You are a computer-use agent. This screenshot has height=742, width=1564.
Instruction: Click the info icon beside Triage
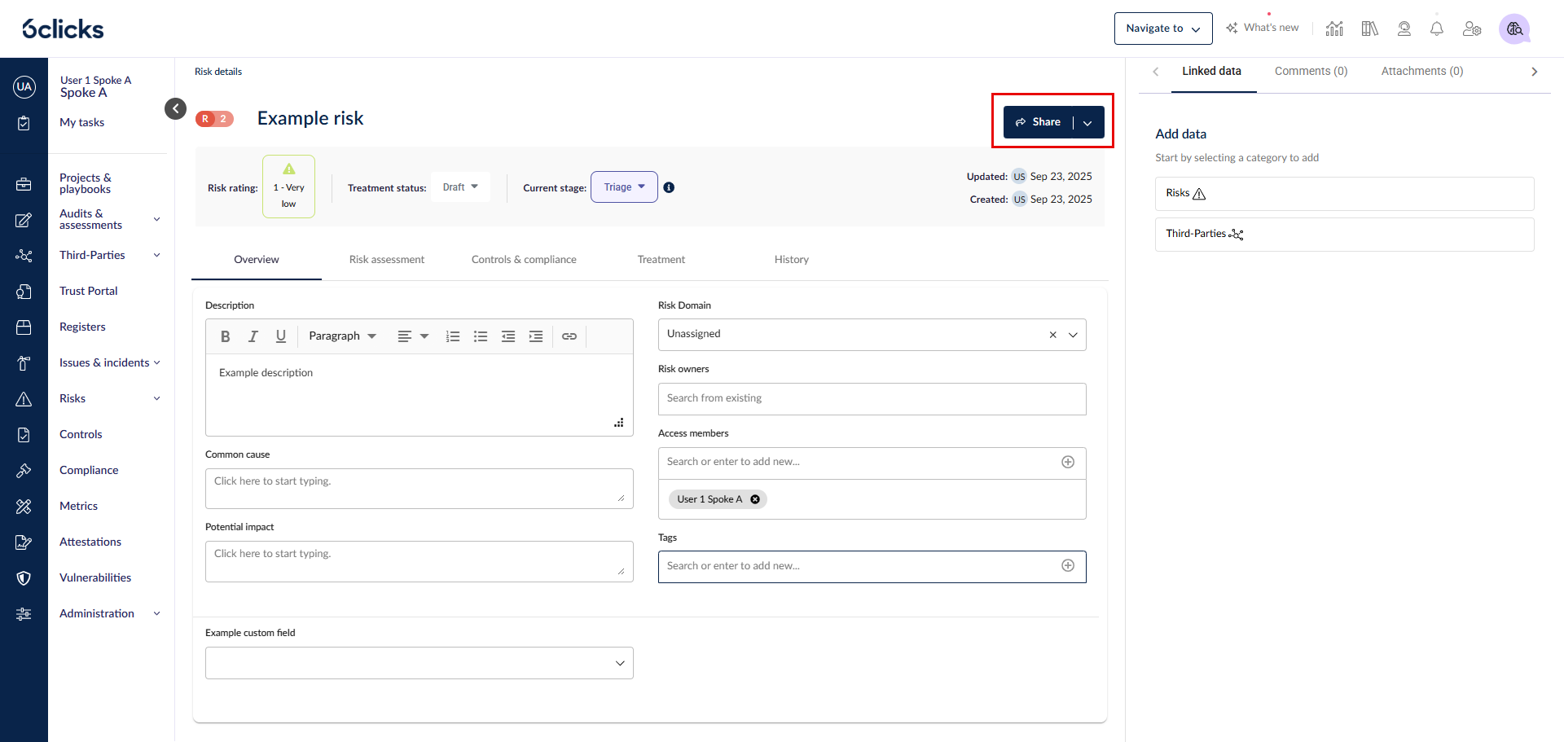(669, 187)
